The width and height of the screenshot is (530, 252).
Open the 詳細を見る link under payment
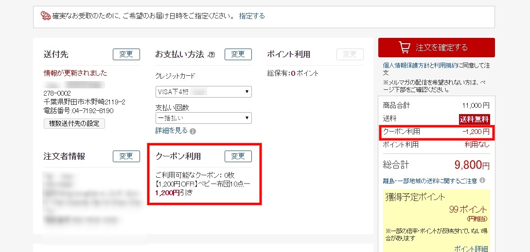172,131
